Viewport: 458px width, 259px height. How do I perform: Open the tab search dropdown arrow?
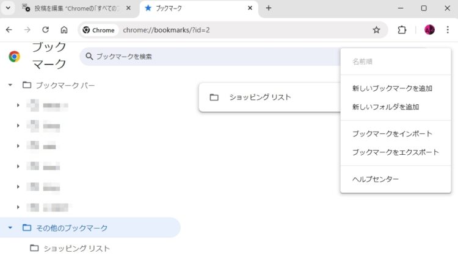[x=9, y=9]
